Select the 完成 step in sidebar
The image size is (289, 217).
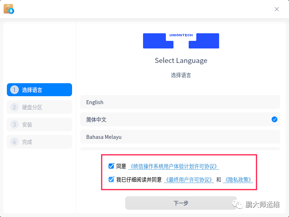[39, 142]
